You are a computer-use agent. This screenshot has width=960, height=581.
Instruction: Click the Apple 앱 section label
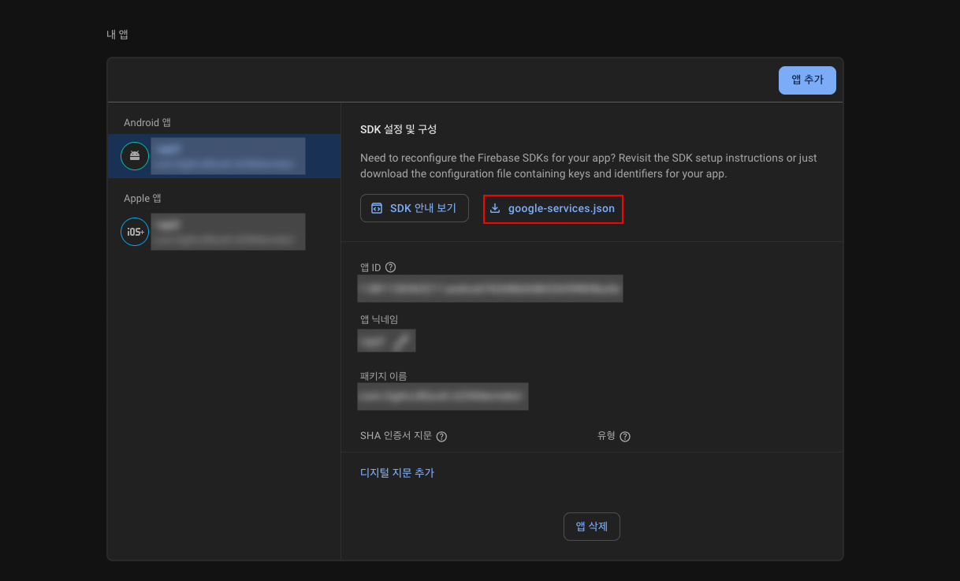(x=143, y=199)
